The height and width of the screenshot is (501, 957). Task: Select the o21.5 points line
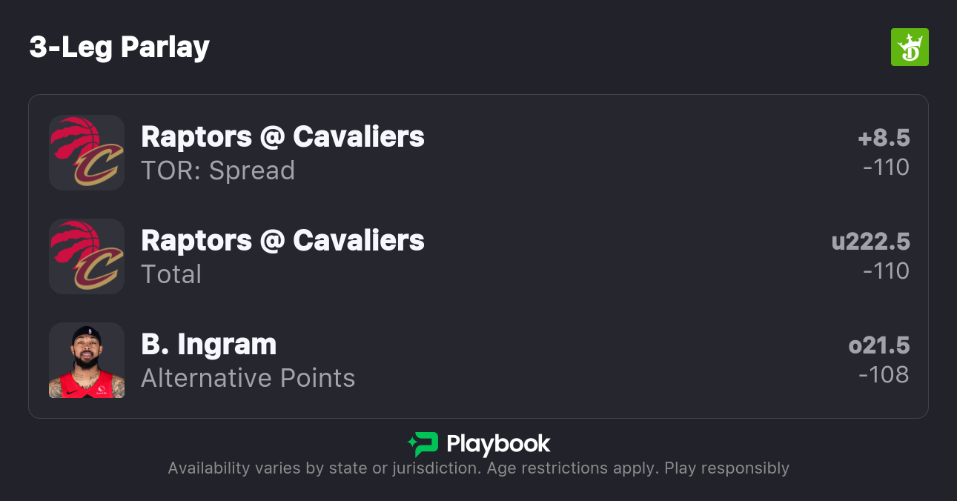coord(879,345)
